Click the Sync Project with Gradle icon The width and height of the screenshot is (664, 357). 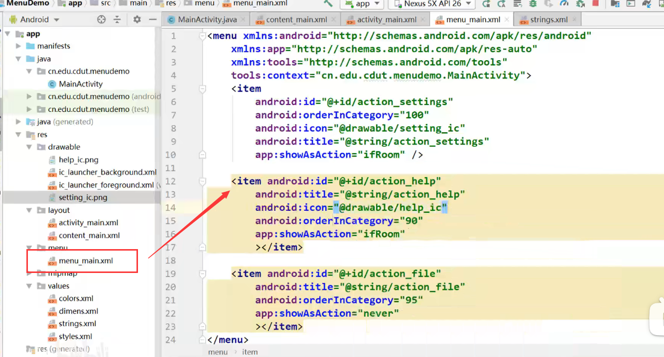647,3
